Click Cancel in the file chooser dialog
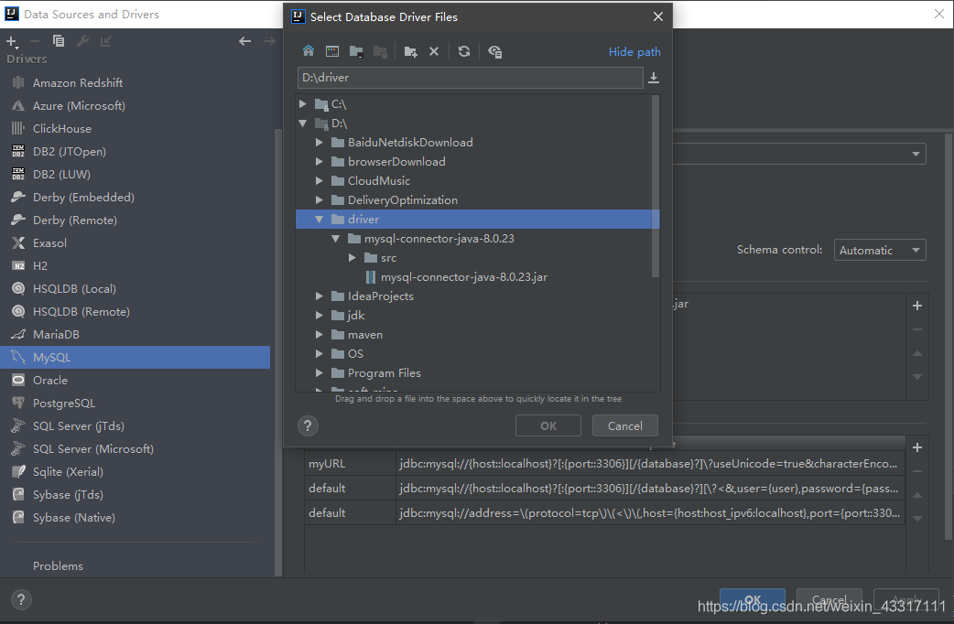Viewport: 954px width, 624px height. coord(624,425)
